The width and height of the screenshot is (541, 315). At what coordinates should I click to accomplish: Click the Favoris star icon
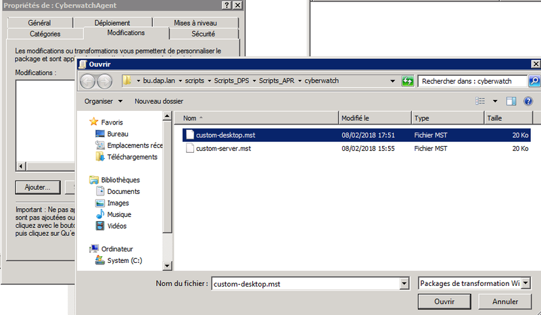click(93, 122)
